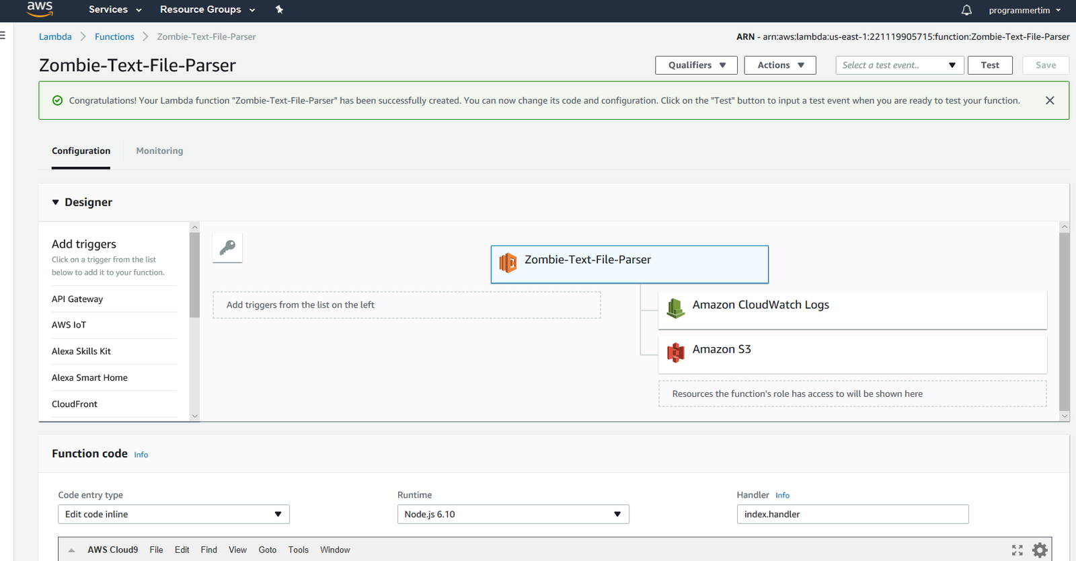Select the Zombie-Text-File-Parser Lambda function box
Viewport: 1076px width, 561px height.
(x=629, y=264)
